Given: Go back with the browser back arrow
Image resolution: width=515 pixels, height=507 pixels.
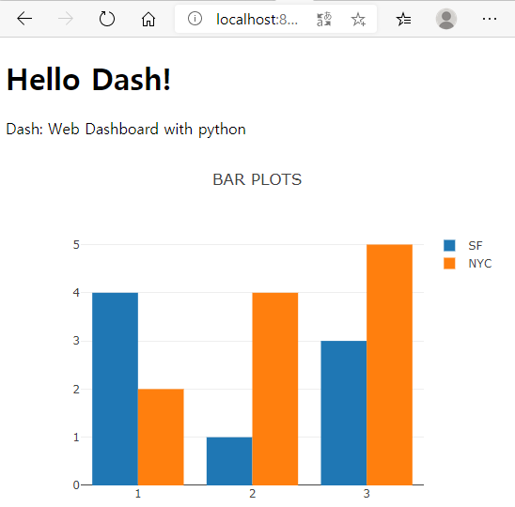Looking at the screenshot, I should [24, 19].
